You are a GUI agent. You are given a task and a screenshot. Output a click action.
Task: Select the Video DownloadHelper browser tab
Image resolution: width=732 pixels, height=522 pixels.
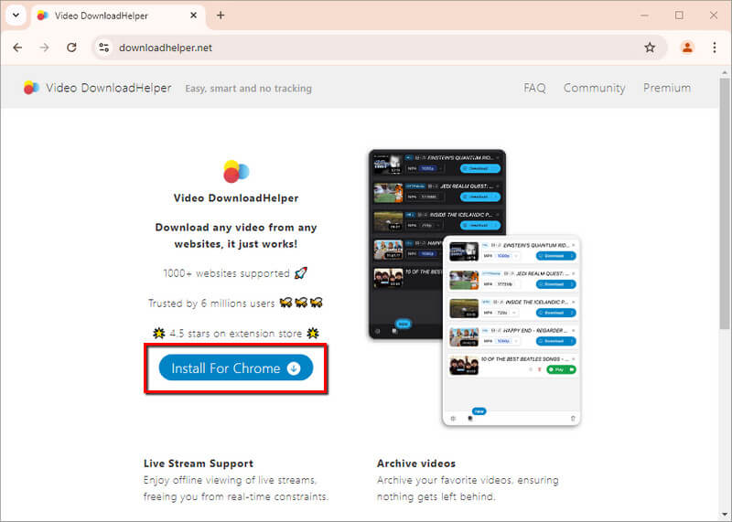click(117, 16)
